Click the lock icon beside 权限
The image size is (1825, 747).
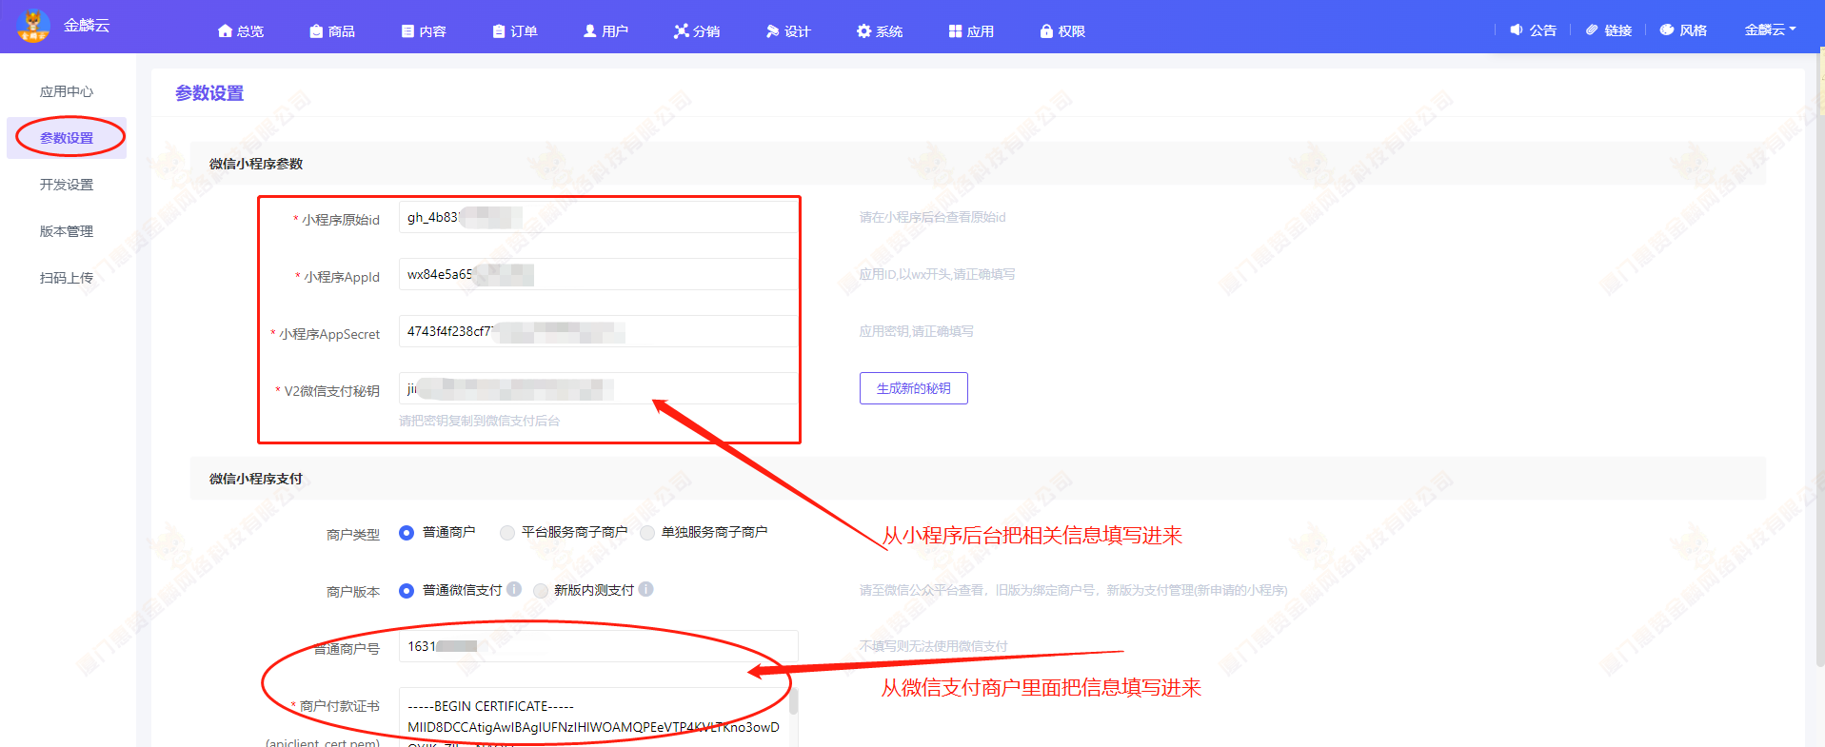pyautogui.click(x=1047, y=31)
